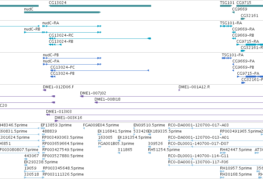Select the 19059 EST feature line
The image size is (263, 179).
coord(35,171)
